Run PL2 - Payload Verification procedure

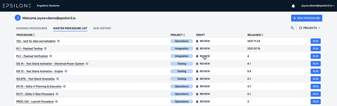coord(315,56)
